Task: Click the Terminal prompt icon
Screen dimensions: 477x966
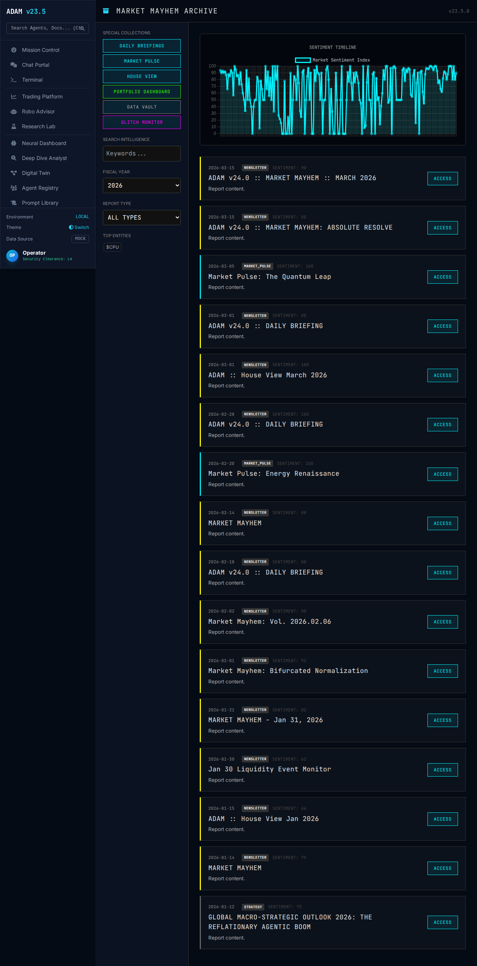Action: click(14, 80)
